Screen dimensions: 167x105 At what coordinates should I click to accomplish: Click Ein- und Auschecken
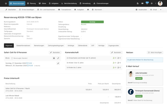46,10
